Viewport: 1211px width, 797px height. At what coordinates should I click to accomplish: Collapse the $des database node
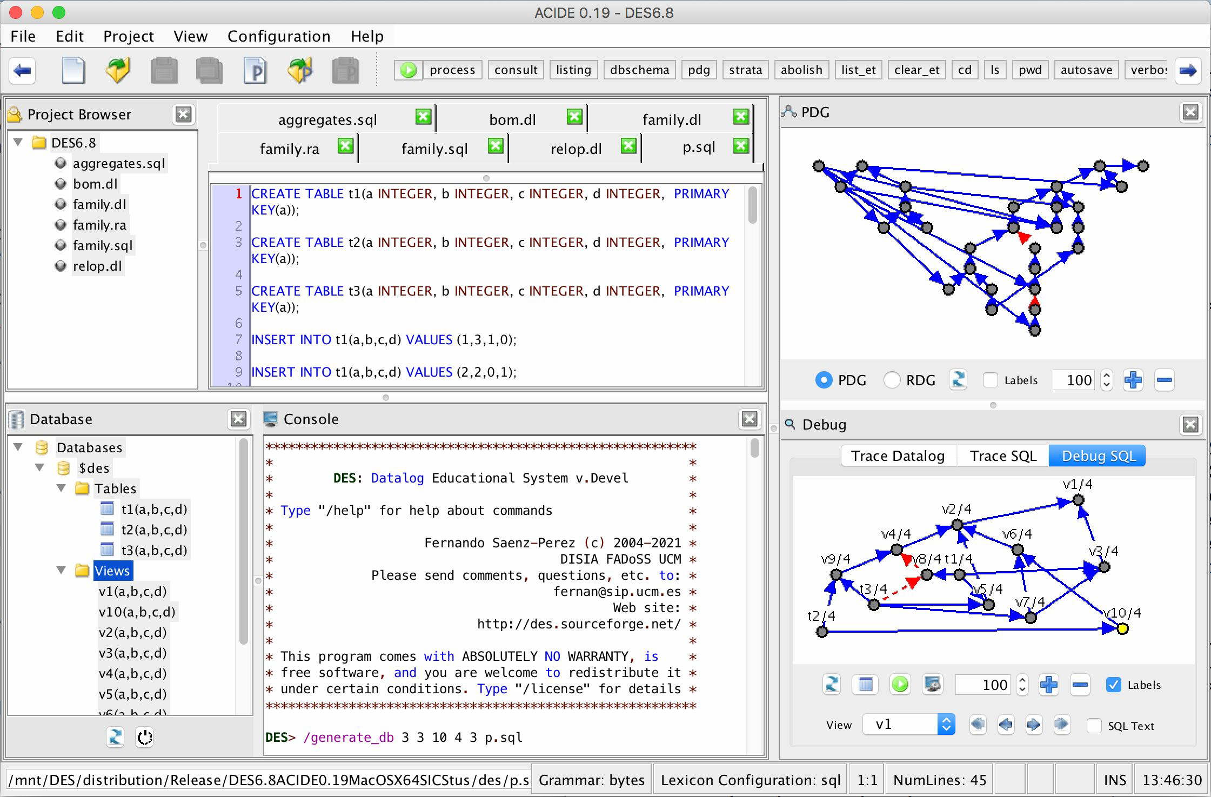[x=40, y=467]
